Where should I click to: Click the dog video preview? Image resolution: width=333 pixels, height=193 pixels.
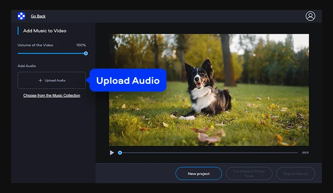(209, 90)
